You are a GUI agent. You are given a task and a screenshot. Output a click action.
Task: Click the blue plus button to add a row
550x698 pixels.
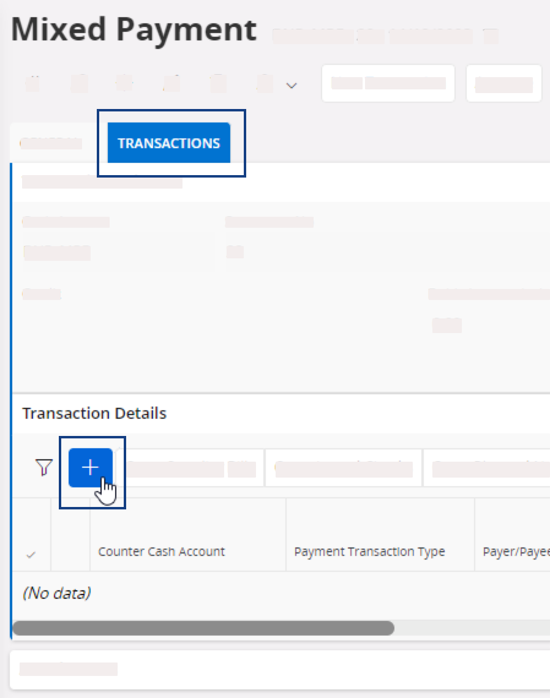point(90,468)
